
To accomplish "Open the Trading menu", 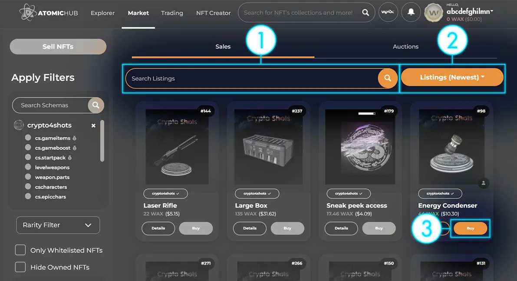I will pos(172,13).
